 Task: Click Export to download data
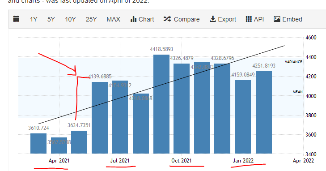tap(223, 19)
